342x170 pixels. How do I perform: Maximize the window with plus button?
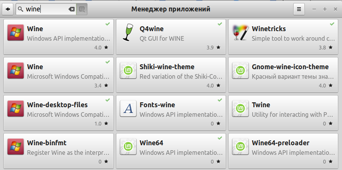point(325,9)
